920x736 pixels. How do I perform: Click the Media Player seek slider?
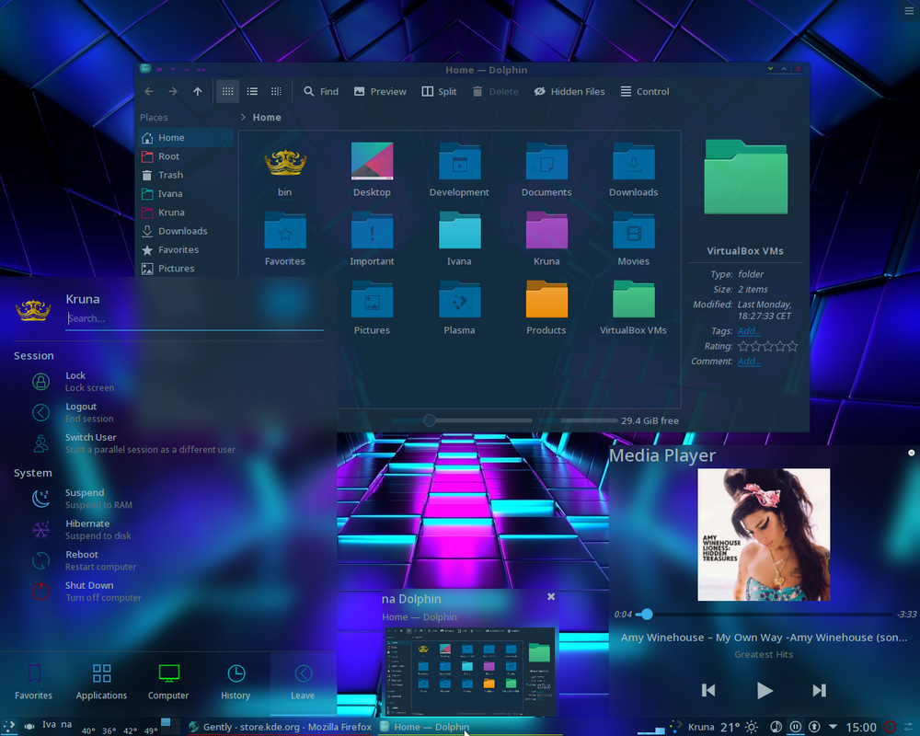coord(765,614)
